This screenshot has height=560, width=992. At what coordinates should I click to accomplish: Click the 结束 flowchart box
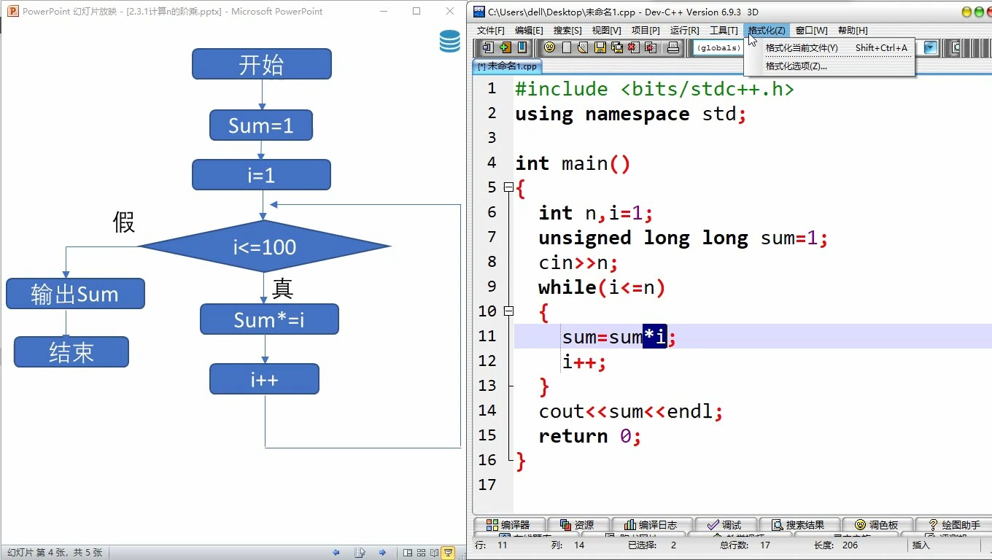click(x=71, y=352)
